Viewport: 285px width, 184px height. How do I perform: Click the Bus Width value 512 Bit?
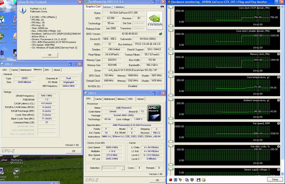click(152, 60)
